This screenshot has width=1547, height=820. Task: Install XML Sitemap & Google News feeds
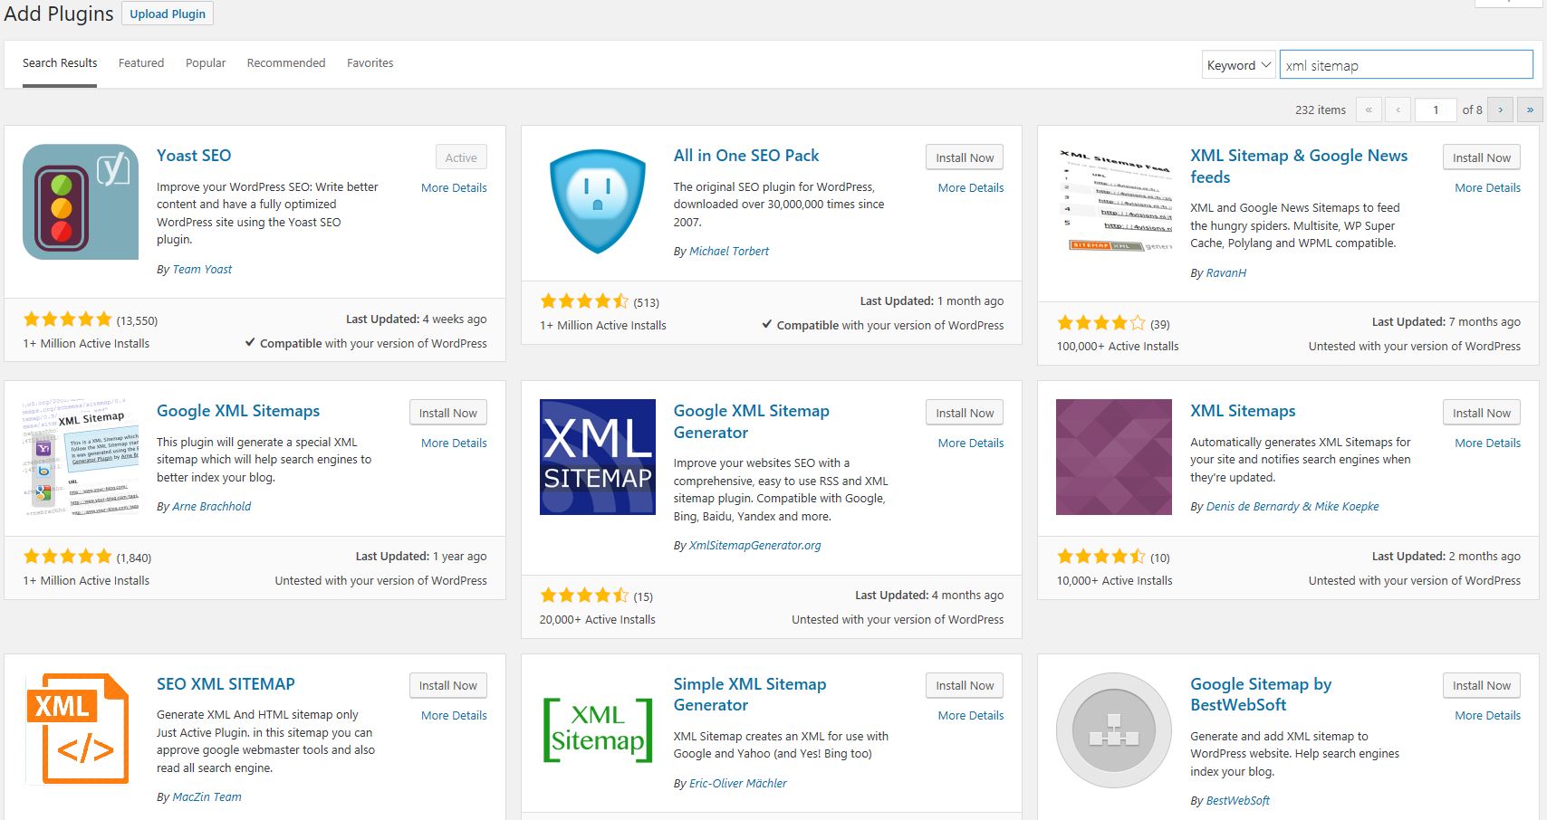click(x=1482, y=157)
